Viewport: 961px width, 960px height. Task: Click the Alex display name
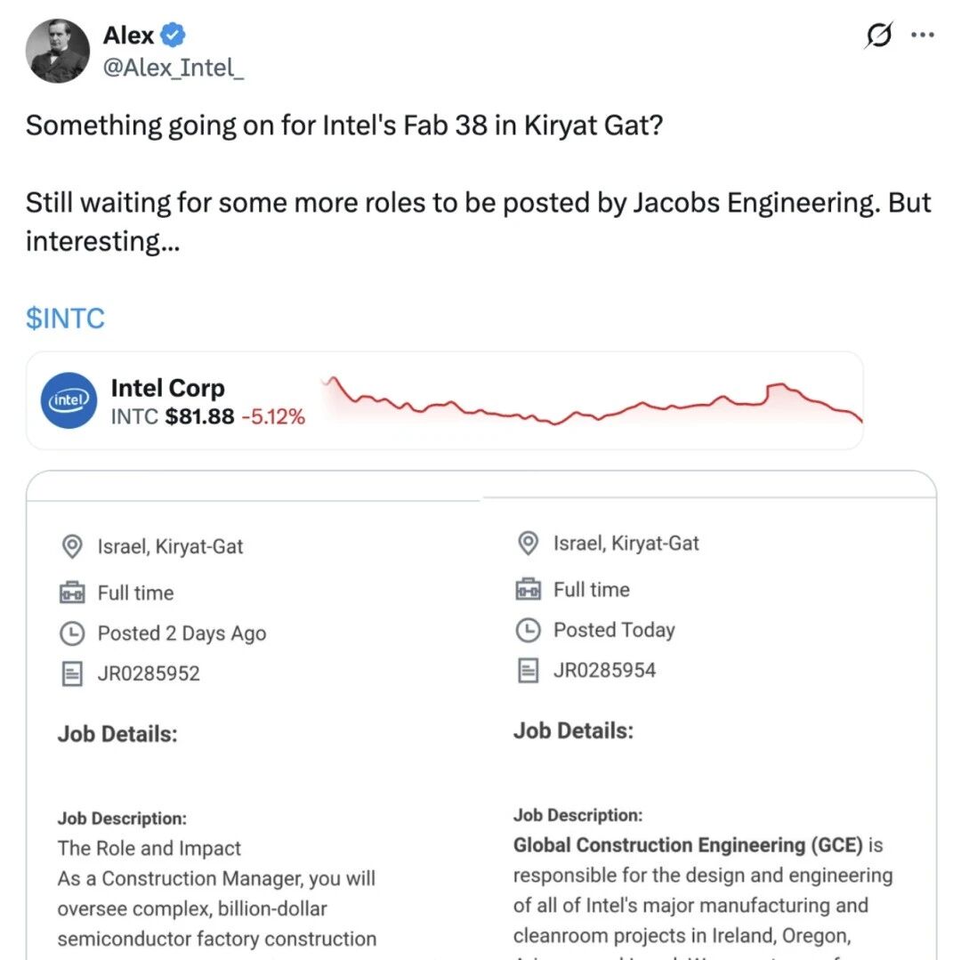tap(128, 35)
